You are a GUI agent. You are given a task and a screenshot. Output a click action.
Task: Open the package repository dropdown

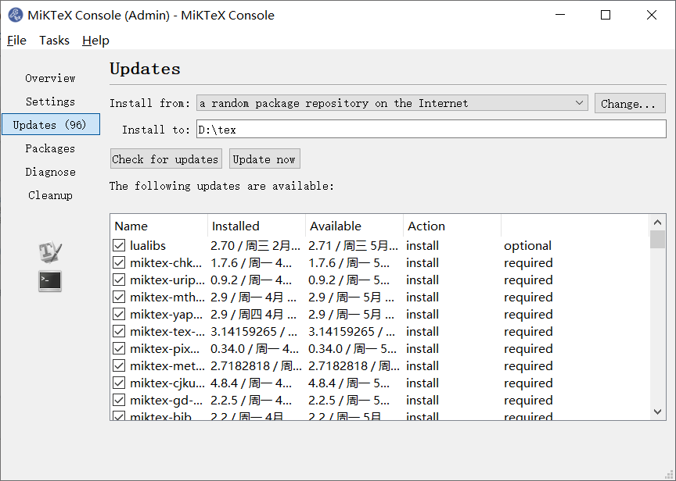[x=579, y=102]
